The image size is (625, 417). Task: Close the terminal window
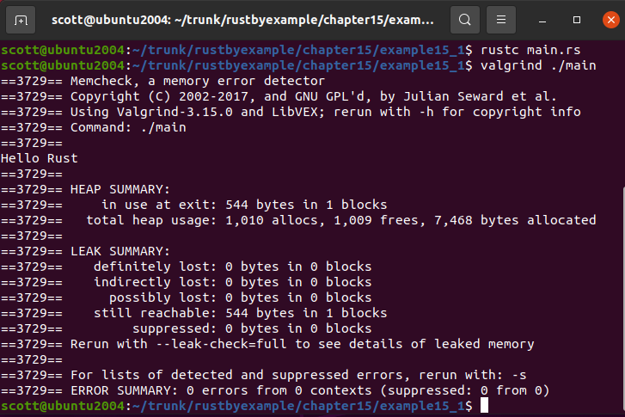click(610, 20)
